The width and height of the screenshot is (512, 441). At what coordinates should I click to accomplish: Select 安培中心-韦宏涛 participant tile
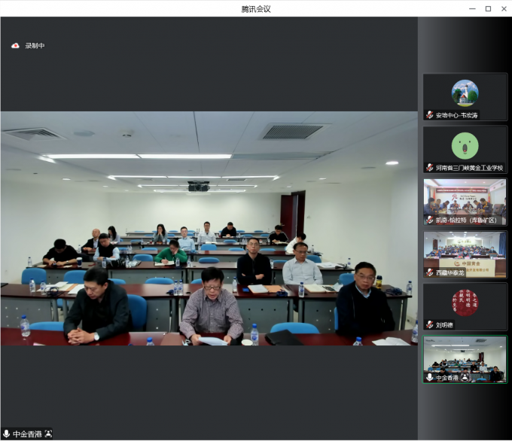pos(465,97)
